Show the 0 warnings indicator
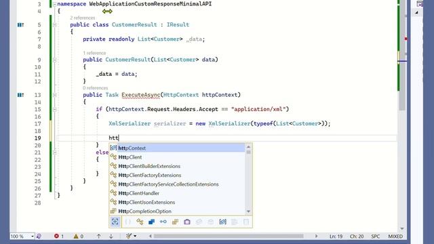434x244 pixels. 79,237
